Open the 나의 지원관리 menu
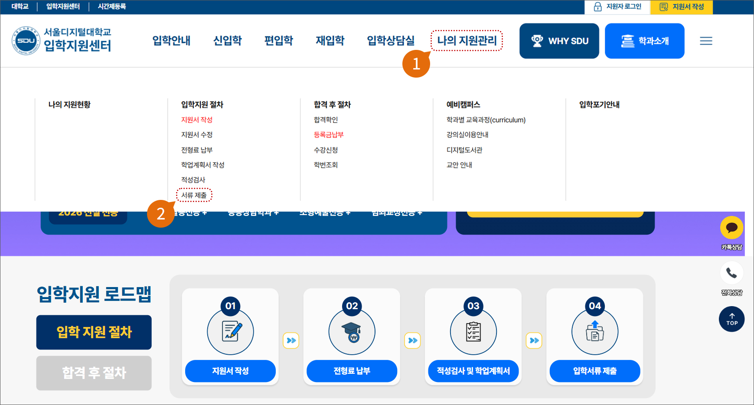The image size is (754, 405). [467, 41]
